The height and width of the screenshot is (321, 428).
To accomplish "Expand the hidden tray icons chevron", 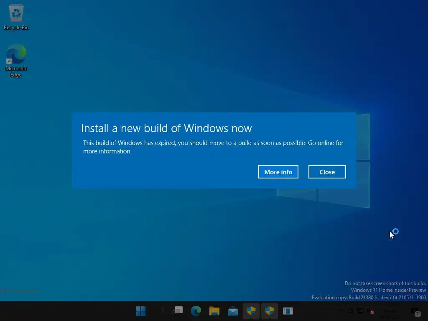I will tap(341, 311).
